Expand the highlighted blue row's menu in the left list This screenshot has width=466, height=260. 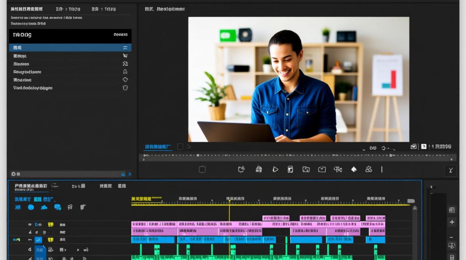[125, 48]
